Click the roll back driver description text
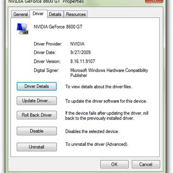 (107, 115)
